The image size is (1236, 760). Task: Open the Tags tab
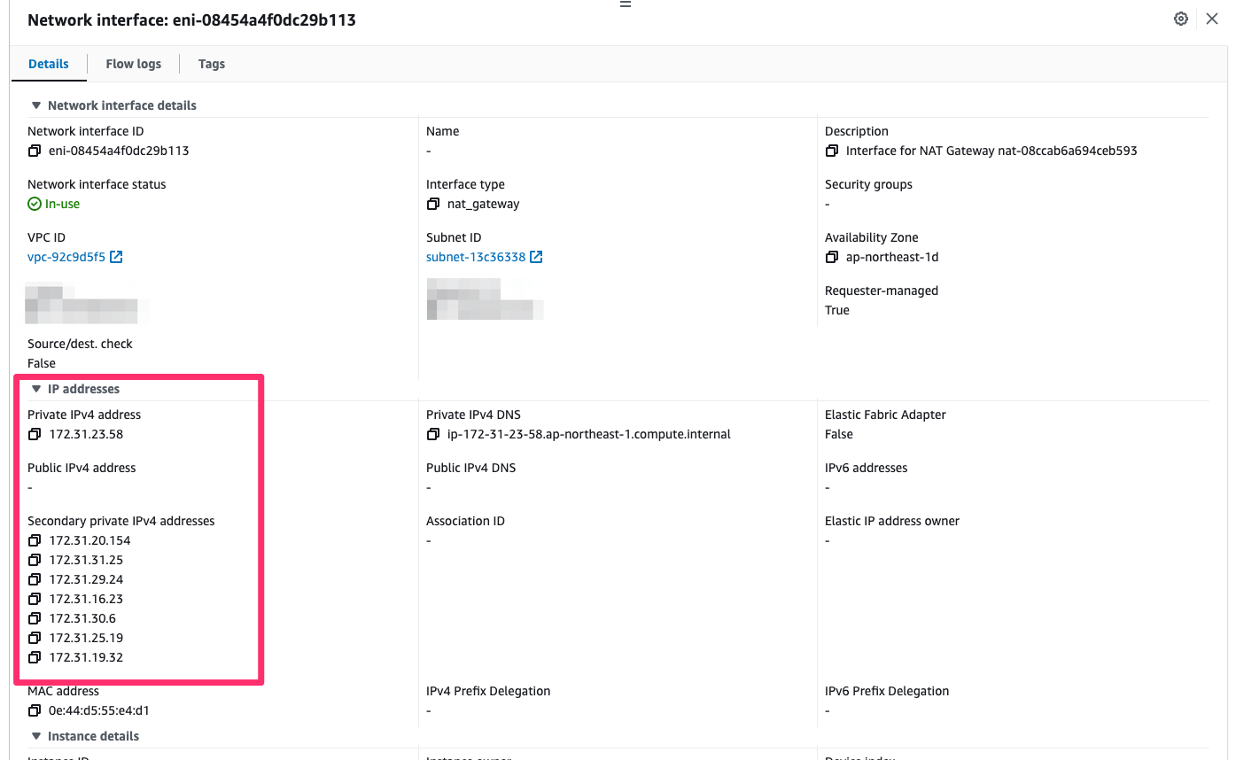[x=211, y=63]
